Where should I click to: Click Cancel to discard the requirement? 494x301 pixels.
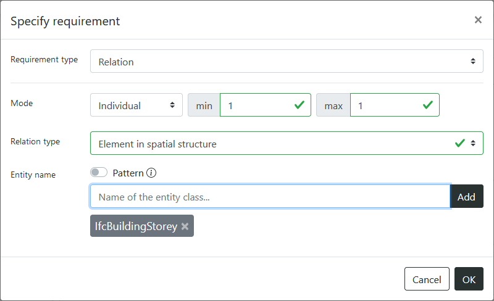[427, 279]
